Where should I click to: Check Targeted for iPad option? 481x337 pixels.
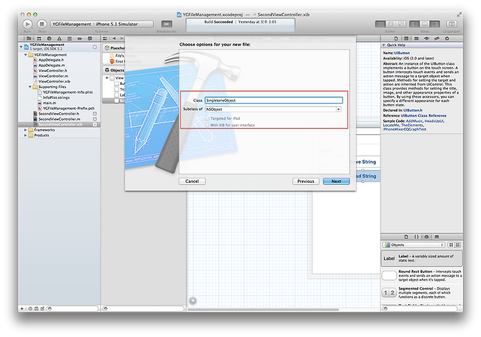[x=207, y=118]
